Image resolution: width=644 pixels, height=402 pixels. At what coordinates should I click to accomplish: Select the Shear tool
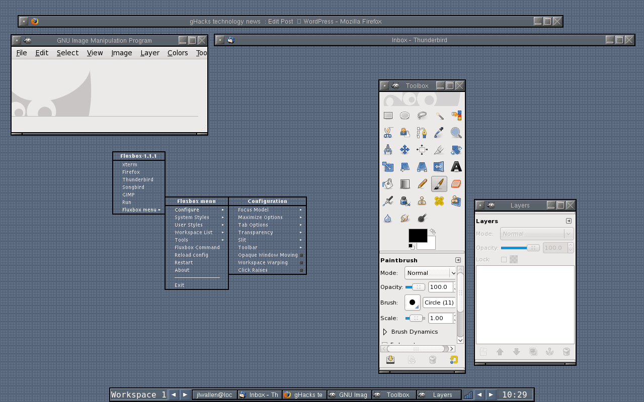(405, 167)
